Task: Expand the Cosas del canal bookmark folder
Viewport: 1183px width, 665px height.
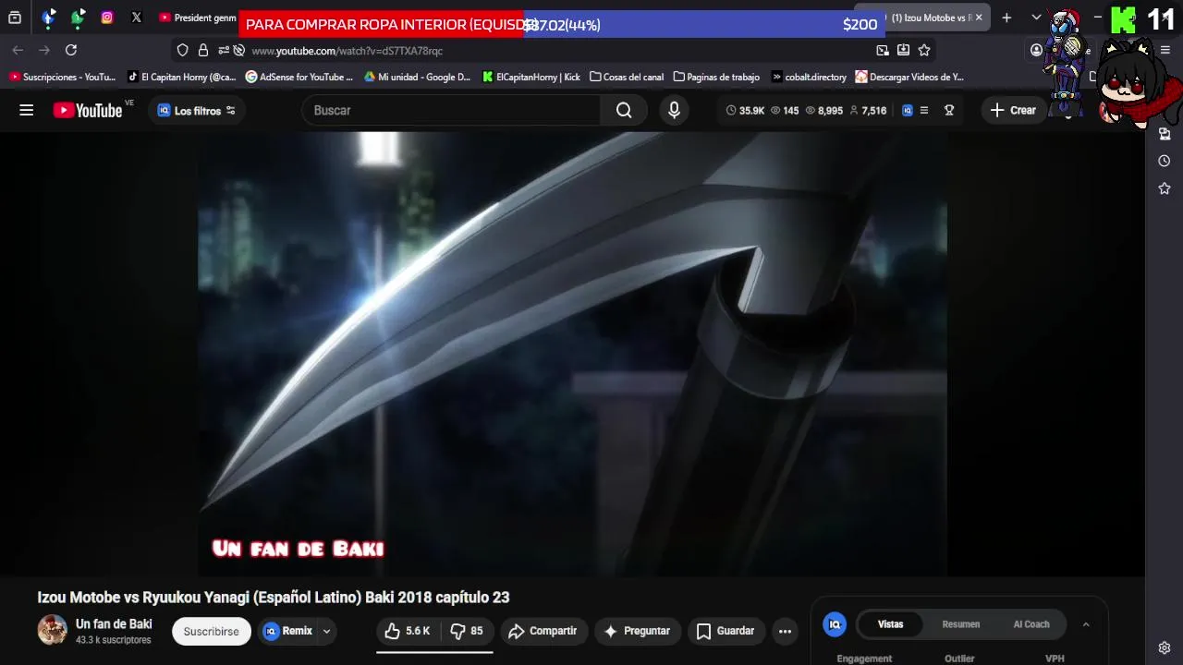Action: coord(627,77)
